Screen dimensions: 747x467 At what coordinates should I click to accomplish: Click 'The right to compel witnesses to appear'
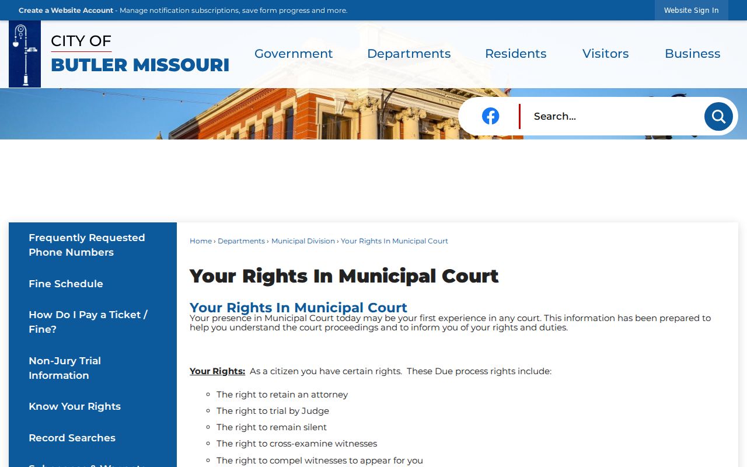click(320, 461)
